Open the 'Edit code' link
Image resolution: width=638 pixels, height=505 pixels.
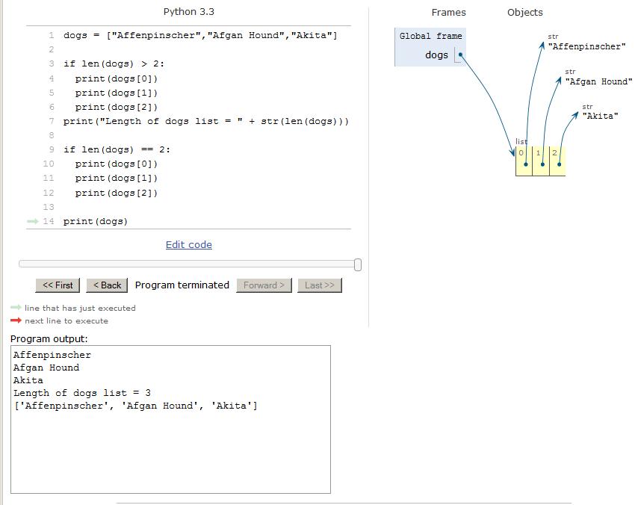(x=189, y=244)
